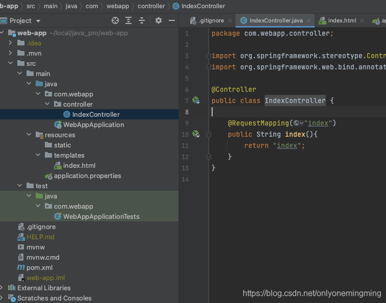This screenshot has width=386, height=303.
Task: Click the class icon beside IndexController in tree
Action: 67,114
